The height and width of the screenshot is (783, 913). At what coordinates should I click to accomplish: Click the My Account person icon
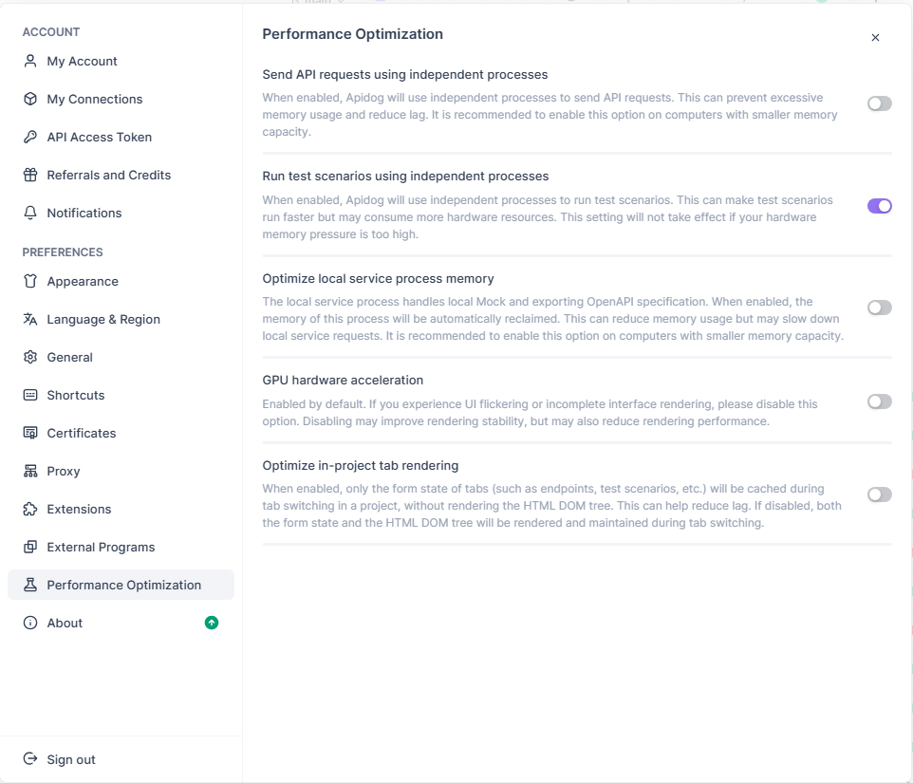pos(30,61)
